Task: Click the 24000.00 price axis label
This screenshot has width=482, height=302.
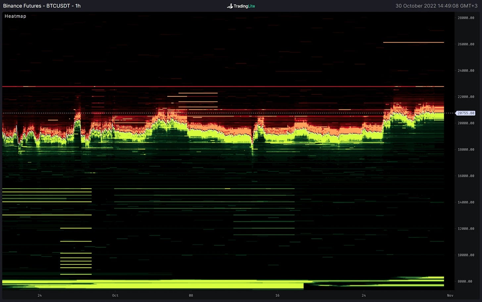Action: pos(466,71)
